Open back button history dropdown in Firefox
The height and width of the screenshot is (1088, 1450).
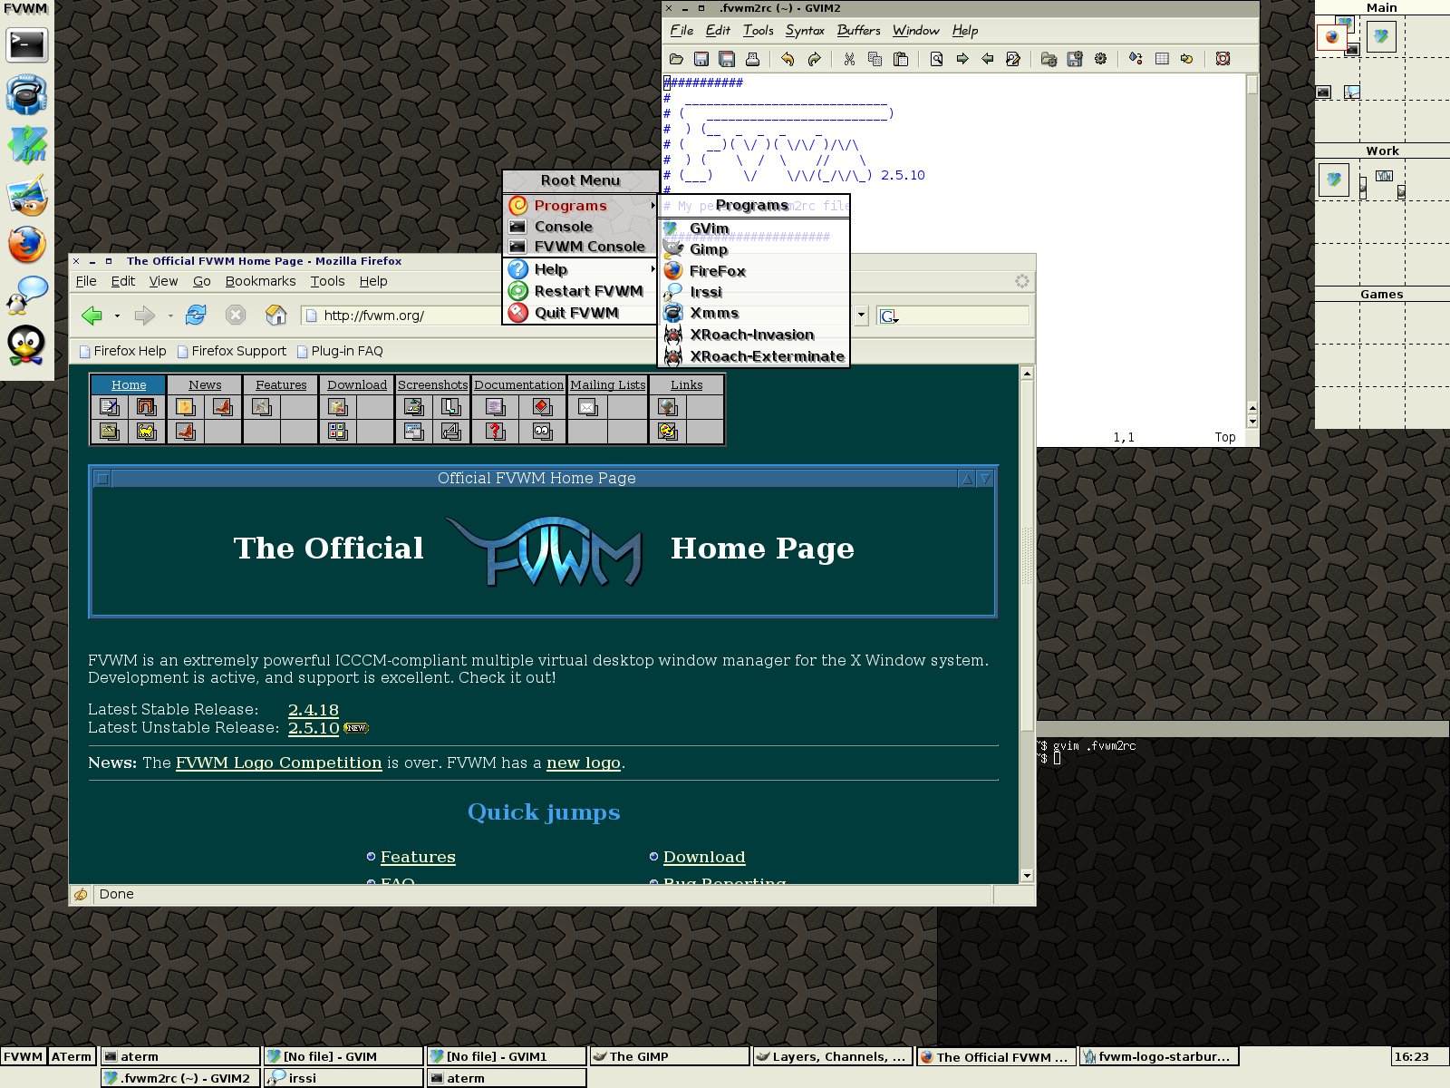pos(117,316)
